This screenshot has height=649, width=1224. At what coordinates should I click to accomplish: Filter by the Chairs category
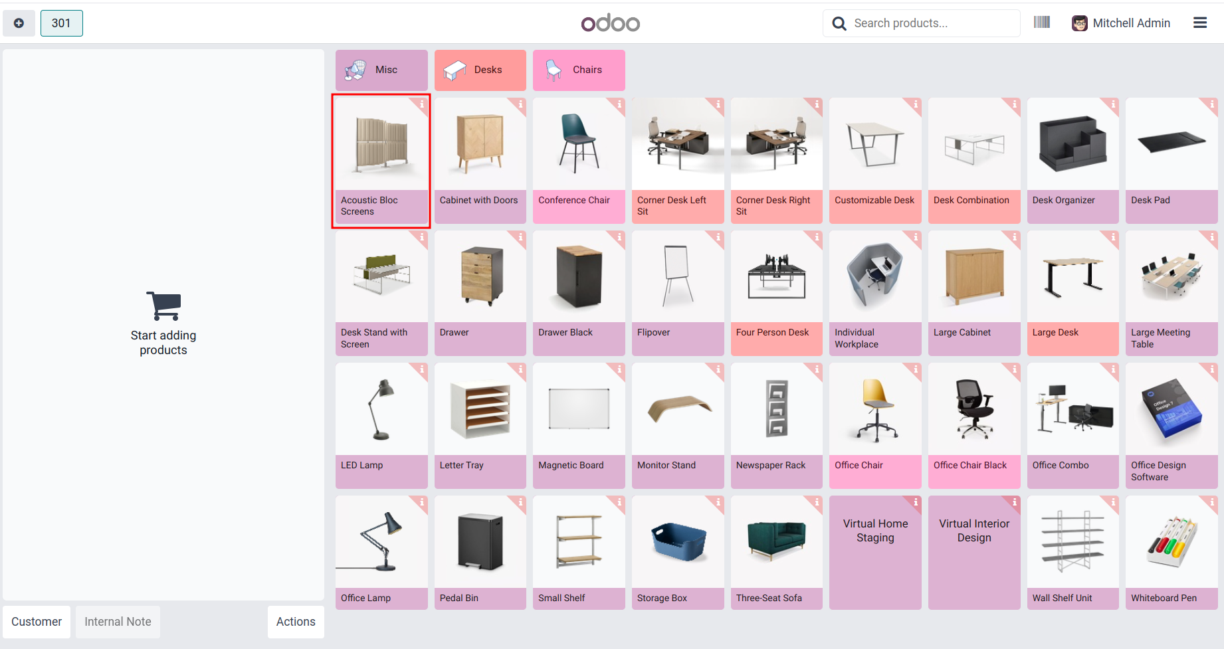[579, 70]
